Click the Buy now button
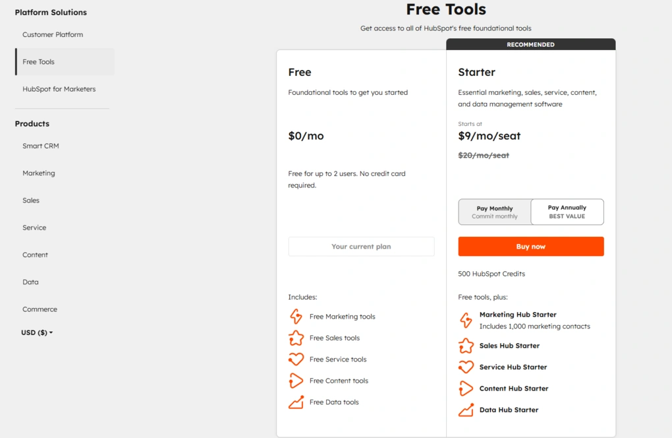The image size is (672, 438). click(x=530, y=246)
